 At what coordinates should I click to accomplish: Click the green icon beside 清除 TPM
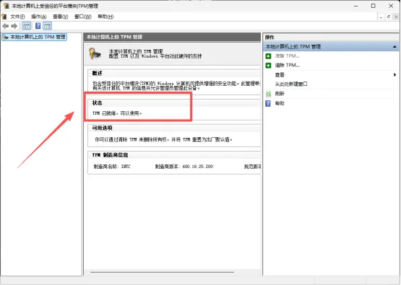[x=268, y=66]
